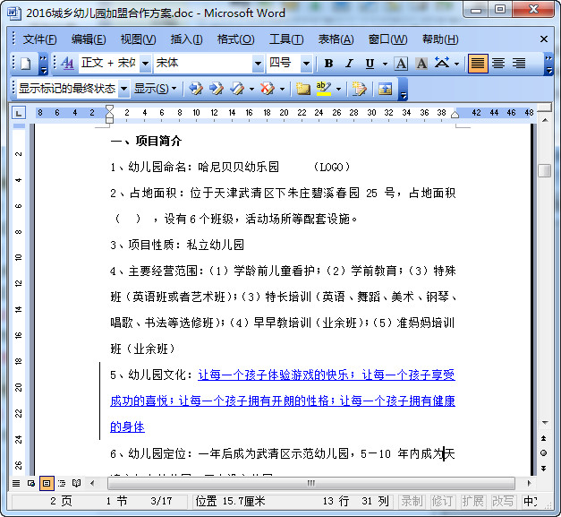Go to previous page button
Image resolution: width=561 pixels, height=517 pixels.
click(544, 438)
